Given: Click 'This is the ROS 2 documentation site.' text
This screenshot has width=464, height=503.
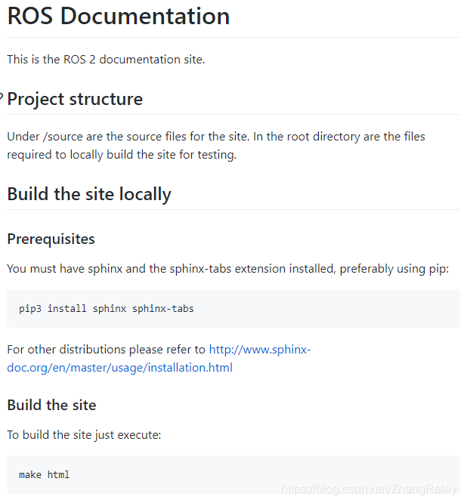Looking at the screenshot, I should (x=106, y=60).
